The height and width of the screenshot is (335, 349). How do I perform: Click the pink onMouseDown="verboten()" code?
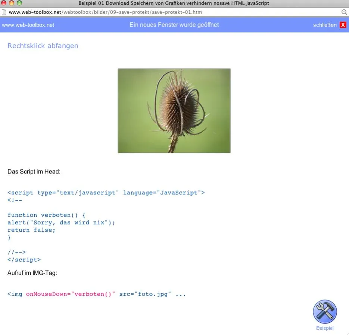(x=71, y=294)
